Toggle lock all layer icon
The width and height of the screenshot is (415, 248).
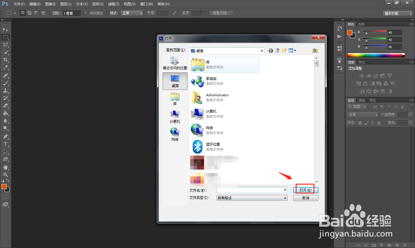point(379,123)
